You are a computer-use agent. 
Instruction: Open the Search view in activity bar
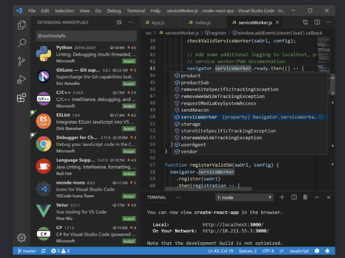21,43
